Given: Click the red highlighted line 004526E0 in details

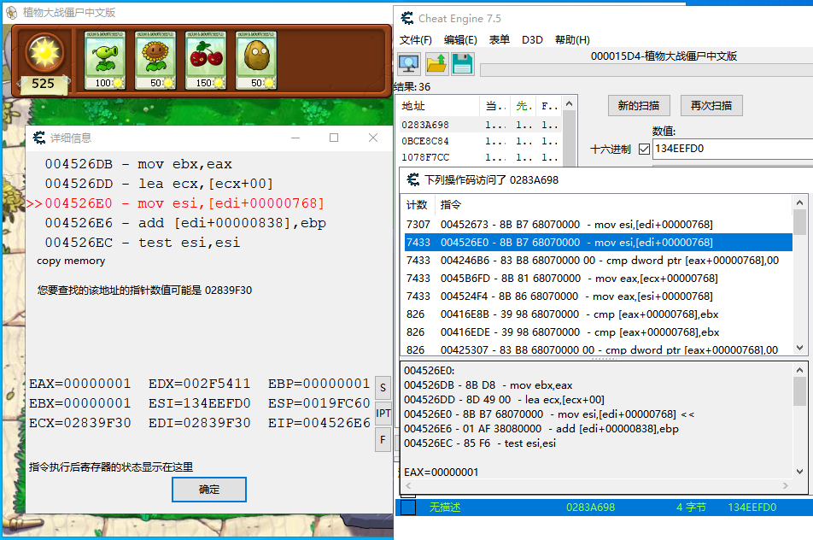Looking at the screenshot, I should coord(175,203).
